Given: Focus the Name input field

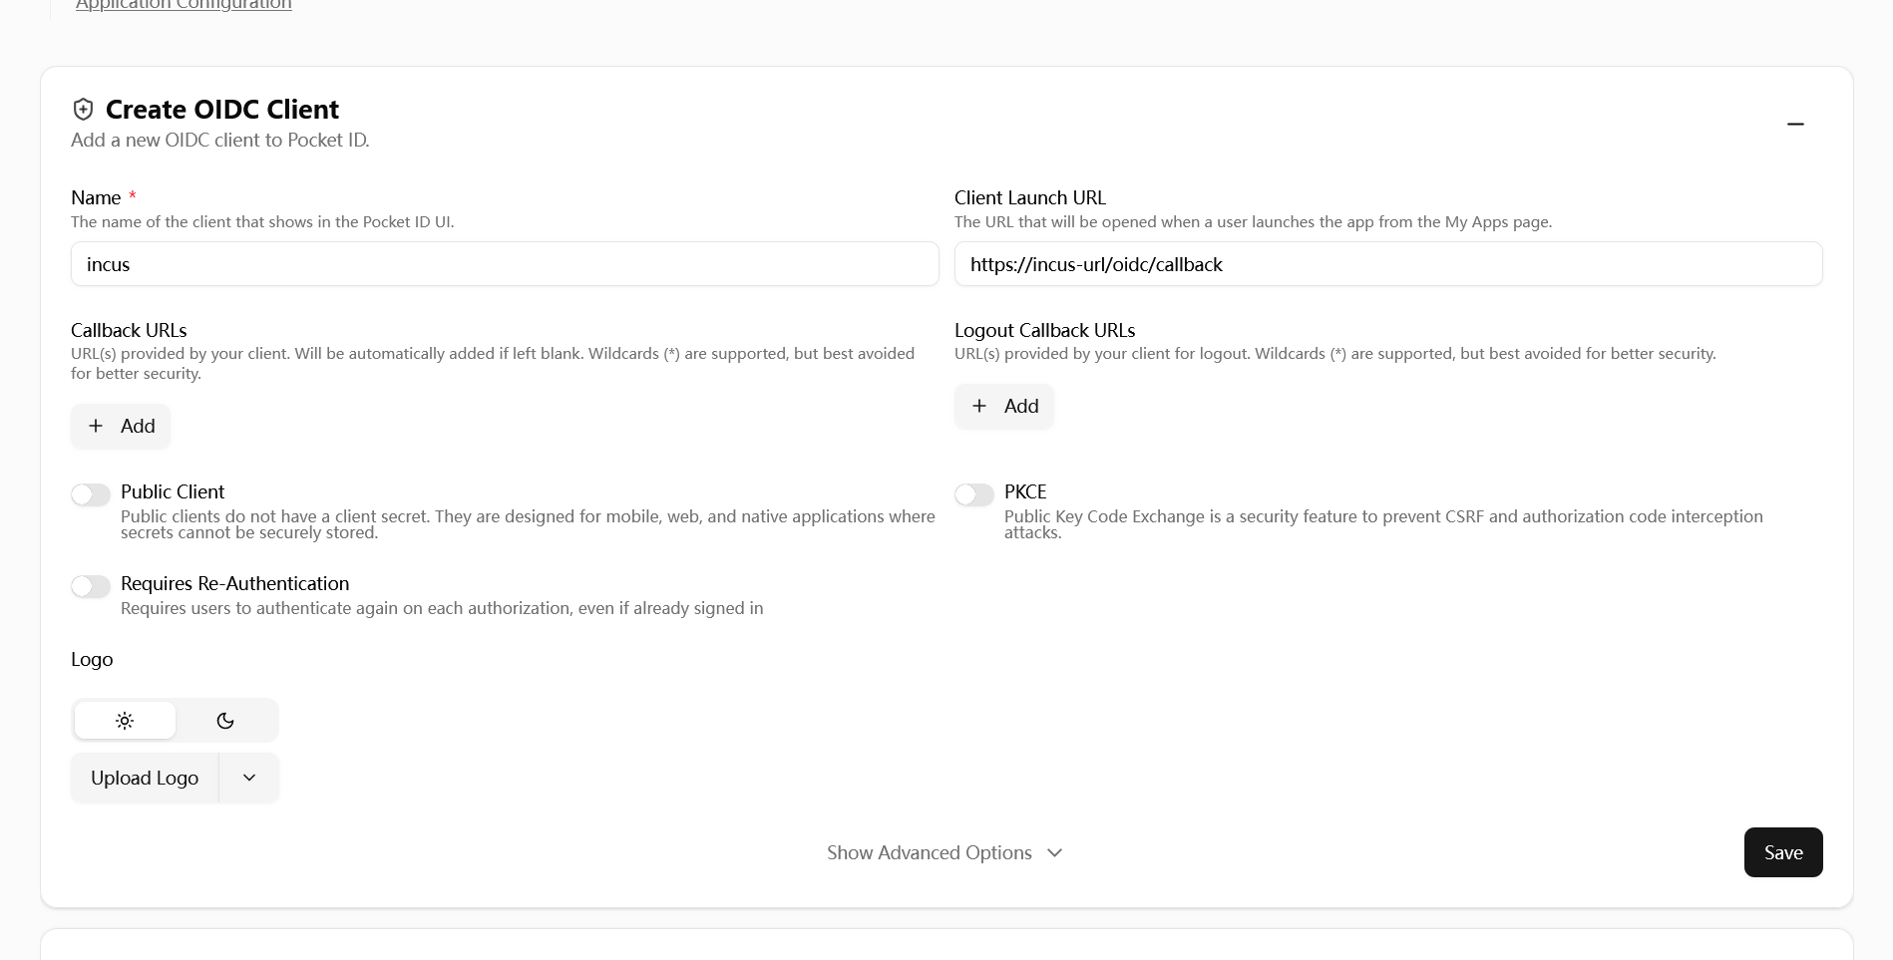Looking at the screenshot, I should coord(505,265).
